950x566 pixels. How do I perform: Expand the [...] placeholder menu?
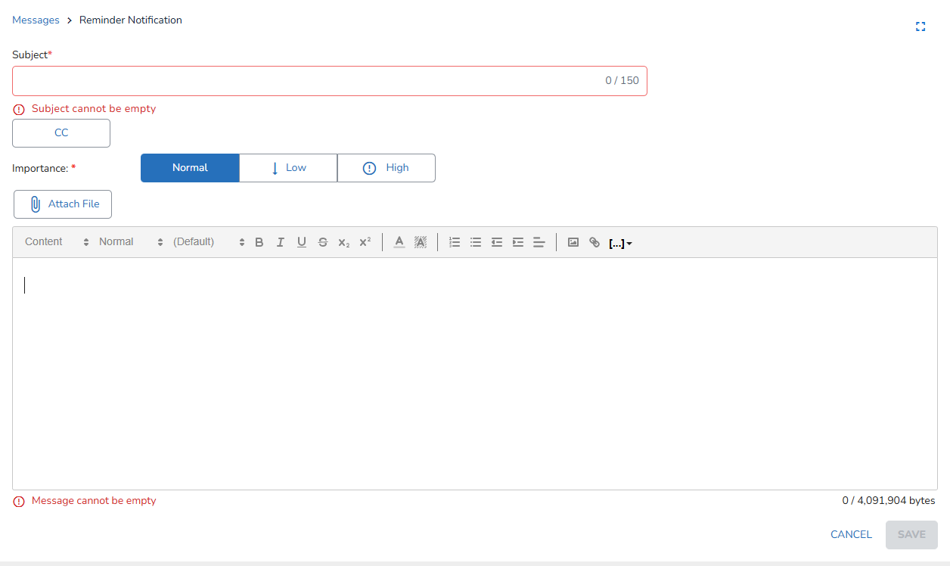coord(620,243)
